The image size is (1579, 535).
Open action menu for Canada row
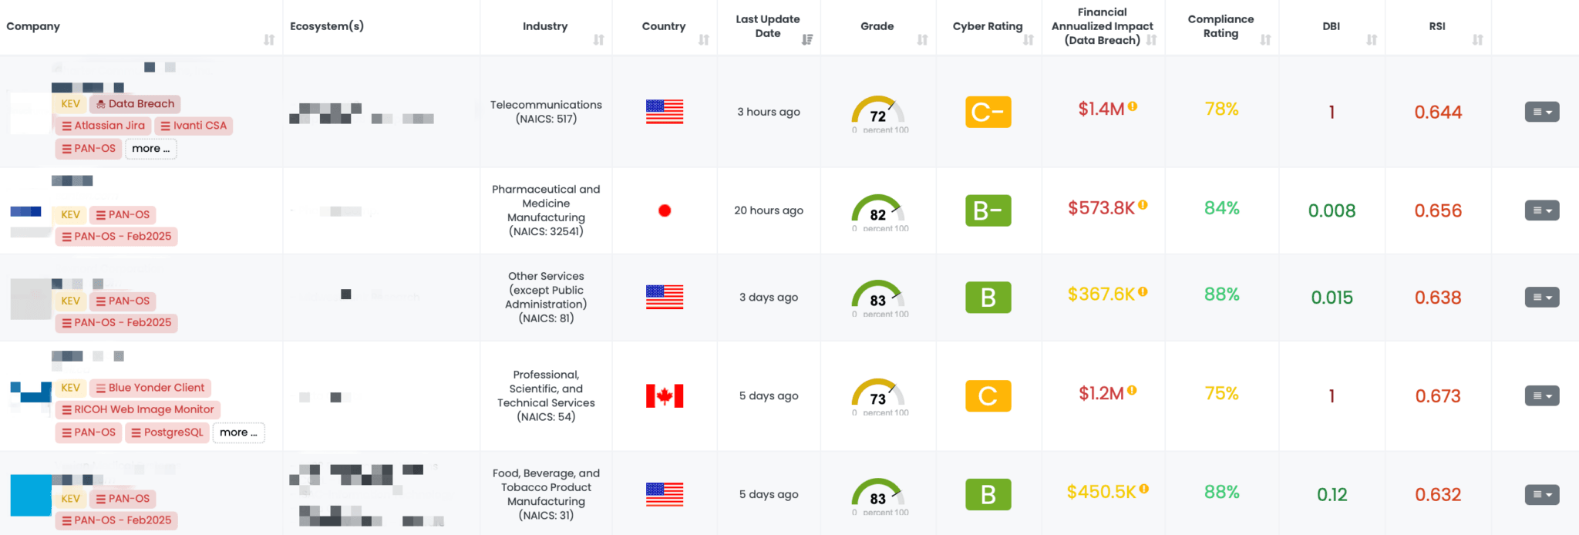(1541, 395)
